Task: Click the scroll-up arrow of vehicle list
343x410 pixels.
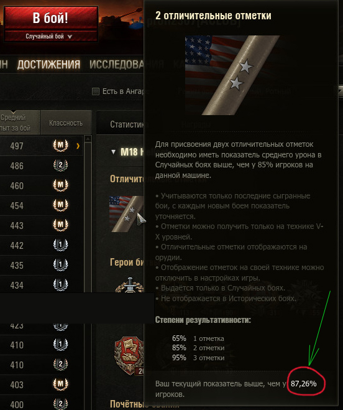Action: (88, 139)
